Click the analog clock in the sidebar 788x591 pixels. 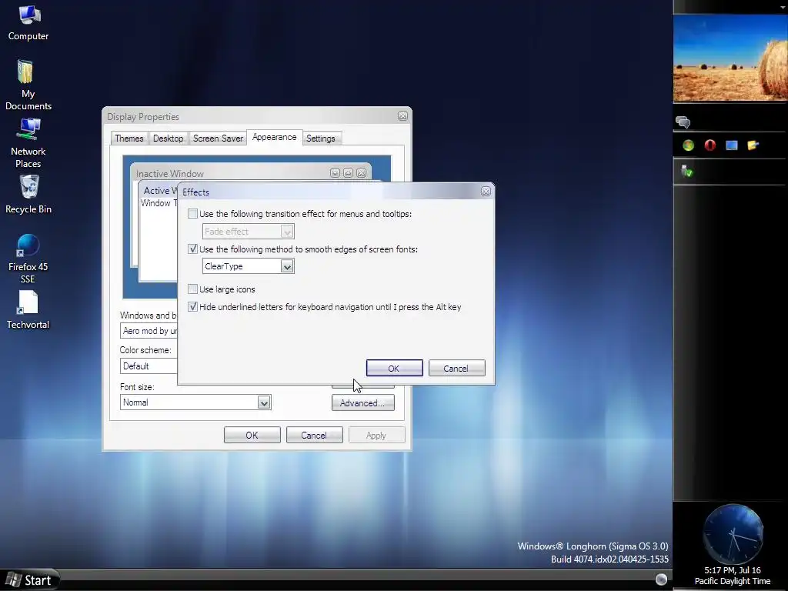coord(733,534)
